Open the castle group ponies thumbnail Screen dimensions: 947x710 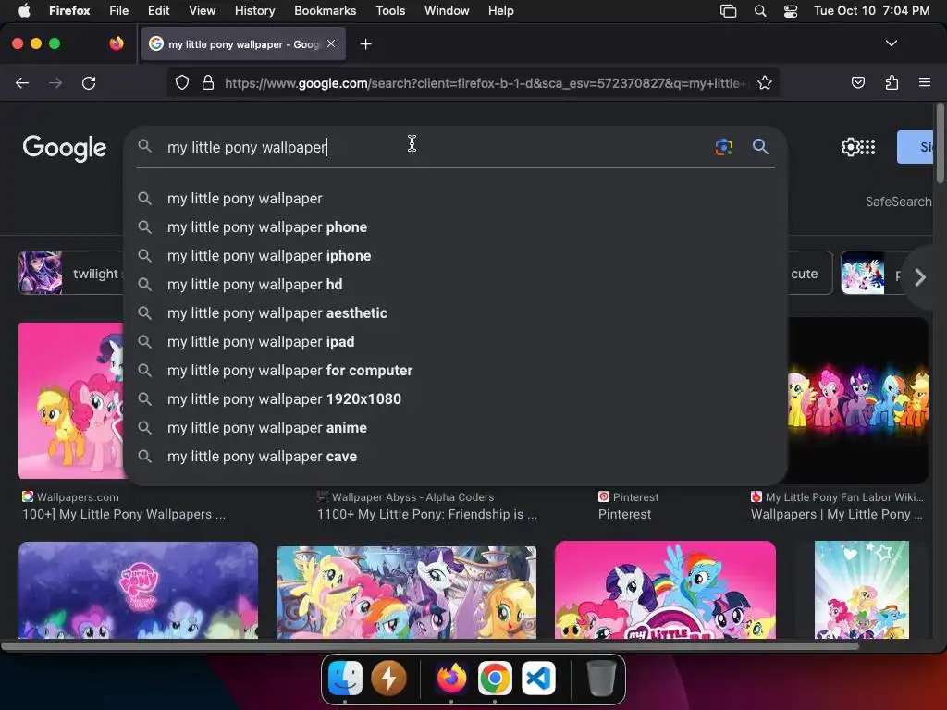coord(406,593)
